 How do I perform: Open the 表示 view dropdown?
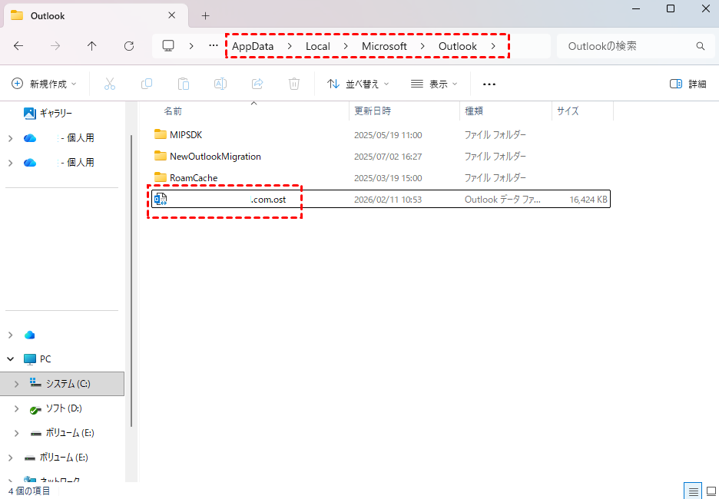coord(434,84)
